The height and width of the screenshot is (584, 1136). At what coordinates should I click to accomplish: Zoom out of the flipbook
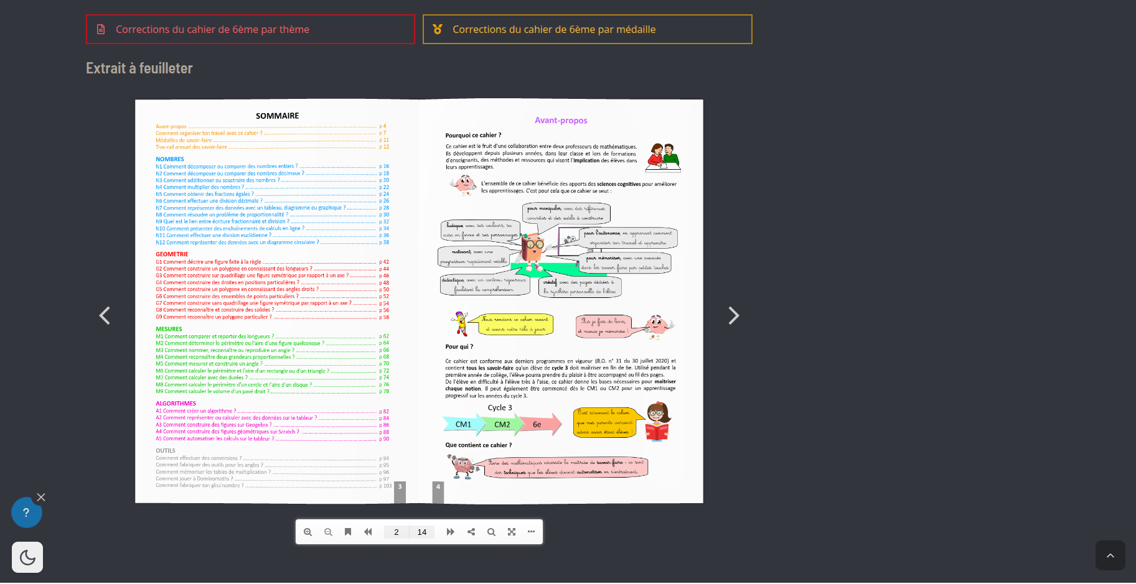[x=328, y=532]
